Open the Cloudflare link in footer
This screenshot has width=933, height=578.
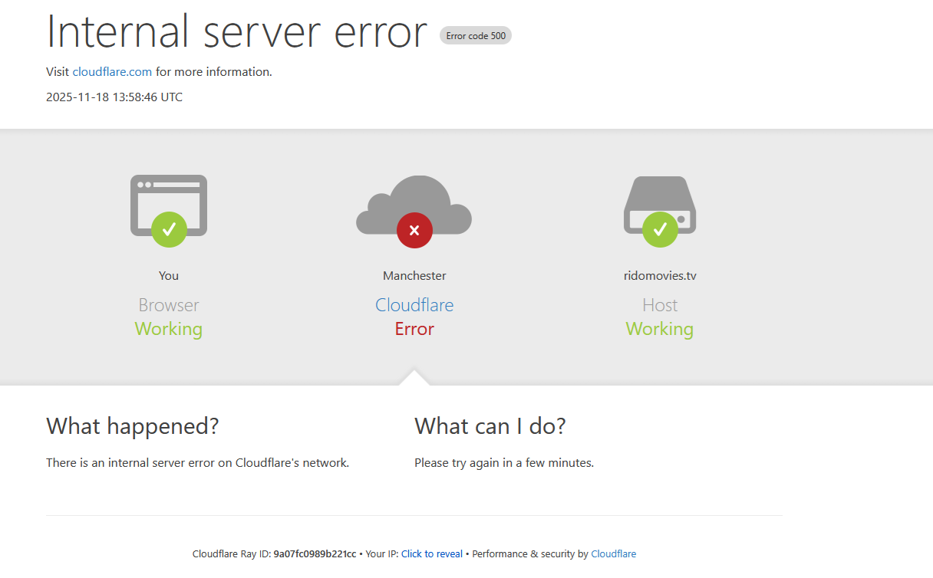tap(613, 554)
